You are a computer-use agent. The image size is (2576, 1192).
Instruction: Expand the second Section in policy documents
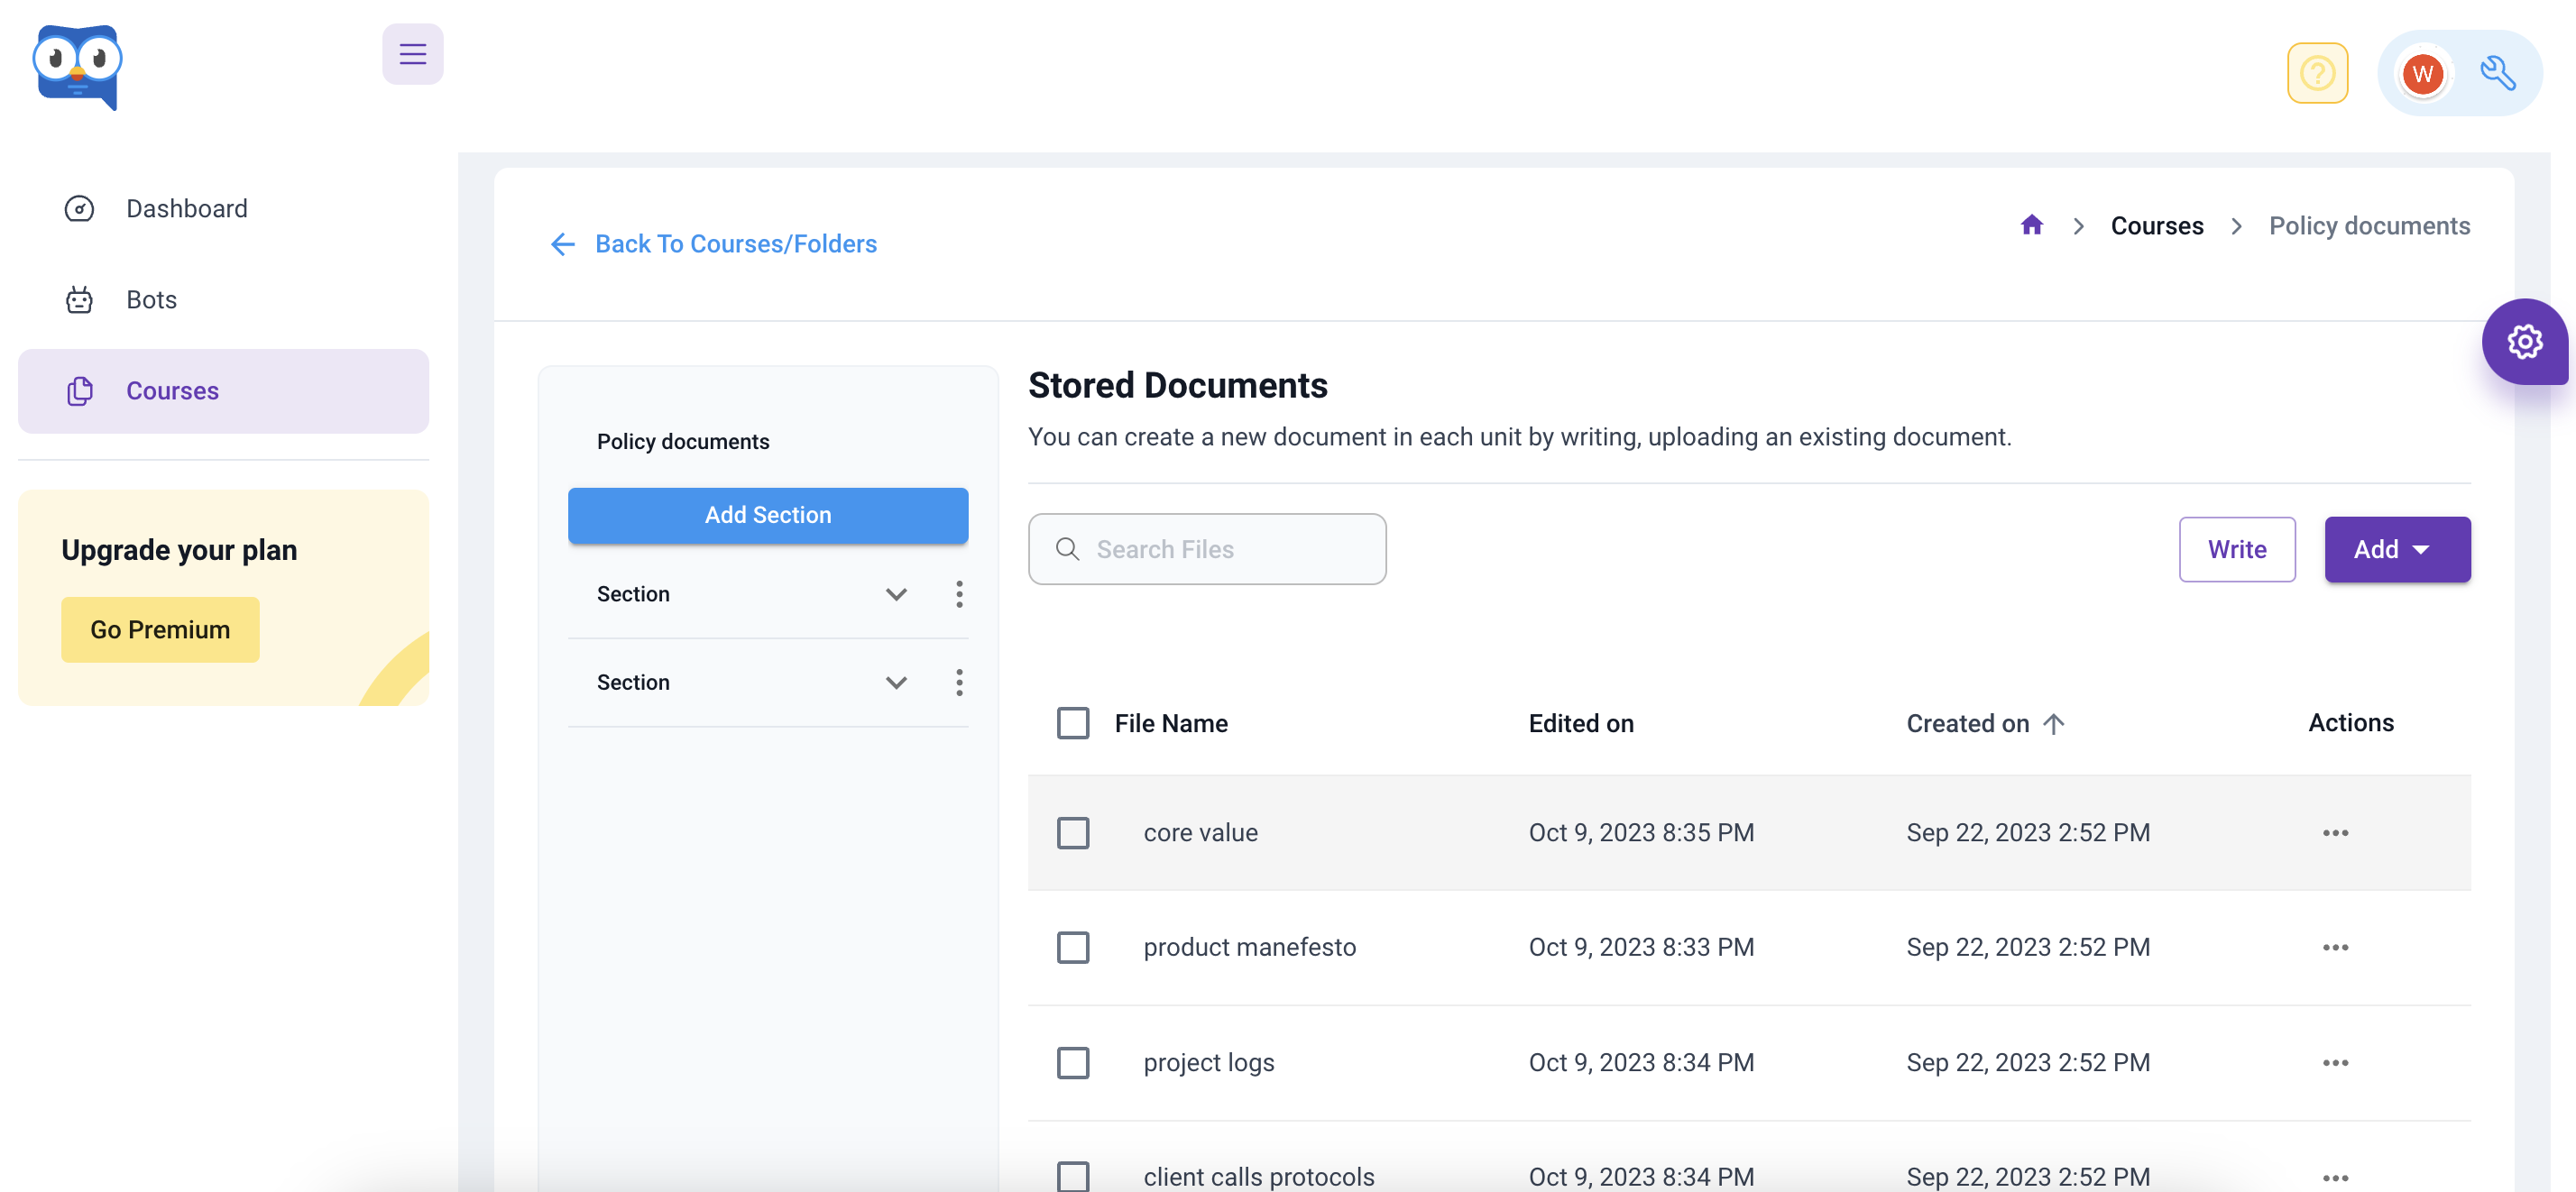click(897, 682)
